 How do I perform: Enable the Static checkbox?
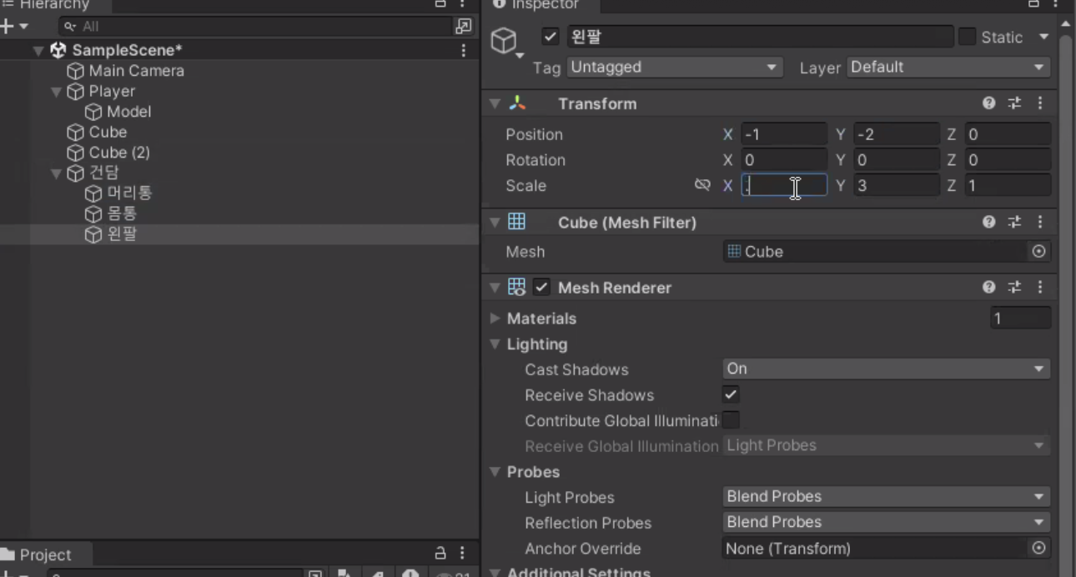(967, 37)
